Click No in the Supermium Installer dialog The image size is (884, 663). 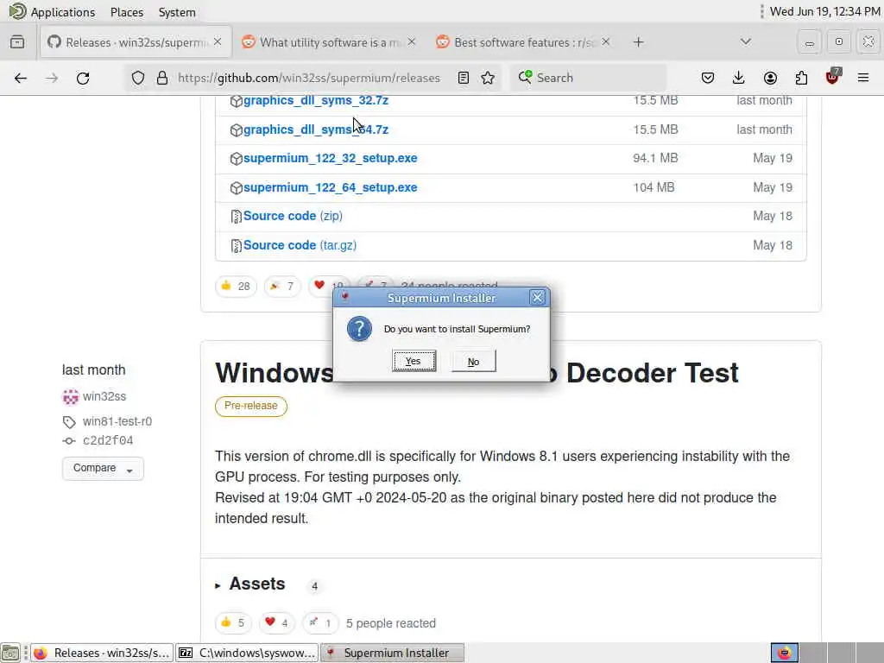(474, 362)
